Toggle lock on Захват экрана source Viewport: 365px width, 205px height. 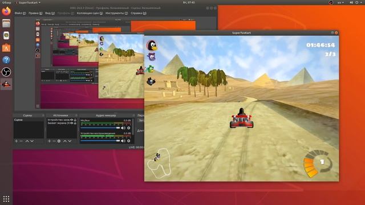[75, 123]
